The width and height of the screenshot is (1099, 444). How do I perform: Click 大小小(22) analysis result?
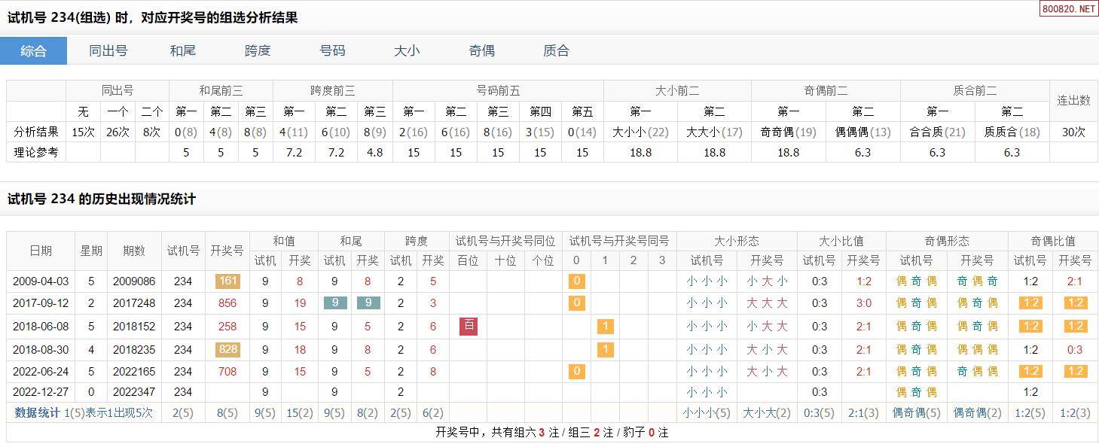coord(640,132)
